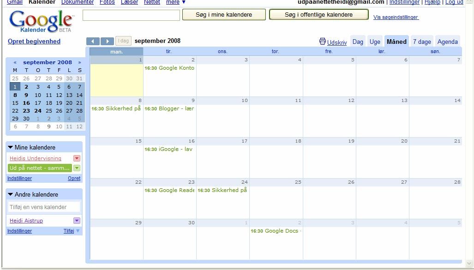Screen dimensions: 474x270
Task: Click mini calendar next month double arrow
Action: click(79, 63)
